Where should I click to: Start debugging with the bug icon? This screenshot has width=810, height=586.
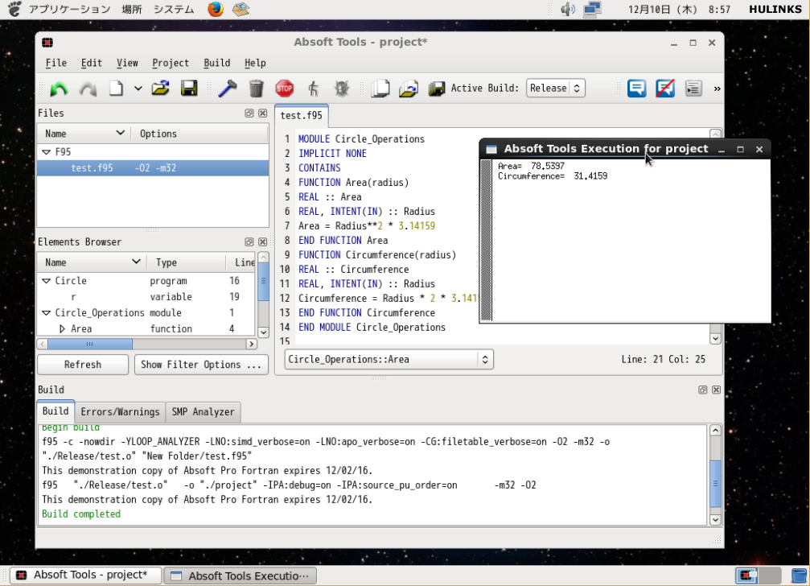[x=342, y=89]
